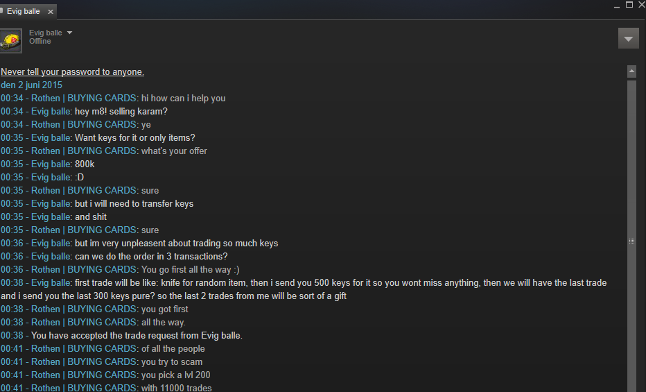Click the dotted grip handle on right edge
This screenshot has width=646, height=392.
pos(631,241)
